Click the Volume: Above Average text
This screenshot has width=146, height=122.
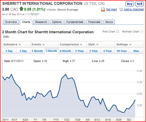coord(62,10)
